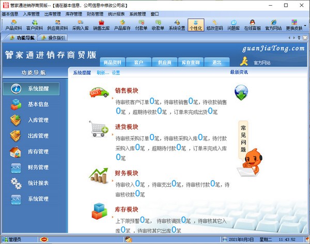Click the 销售模块 car icon
Screen dimensions: 310x244
[99, 92]
